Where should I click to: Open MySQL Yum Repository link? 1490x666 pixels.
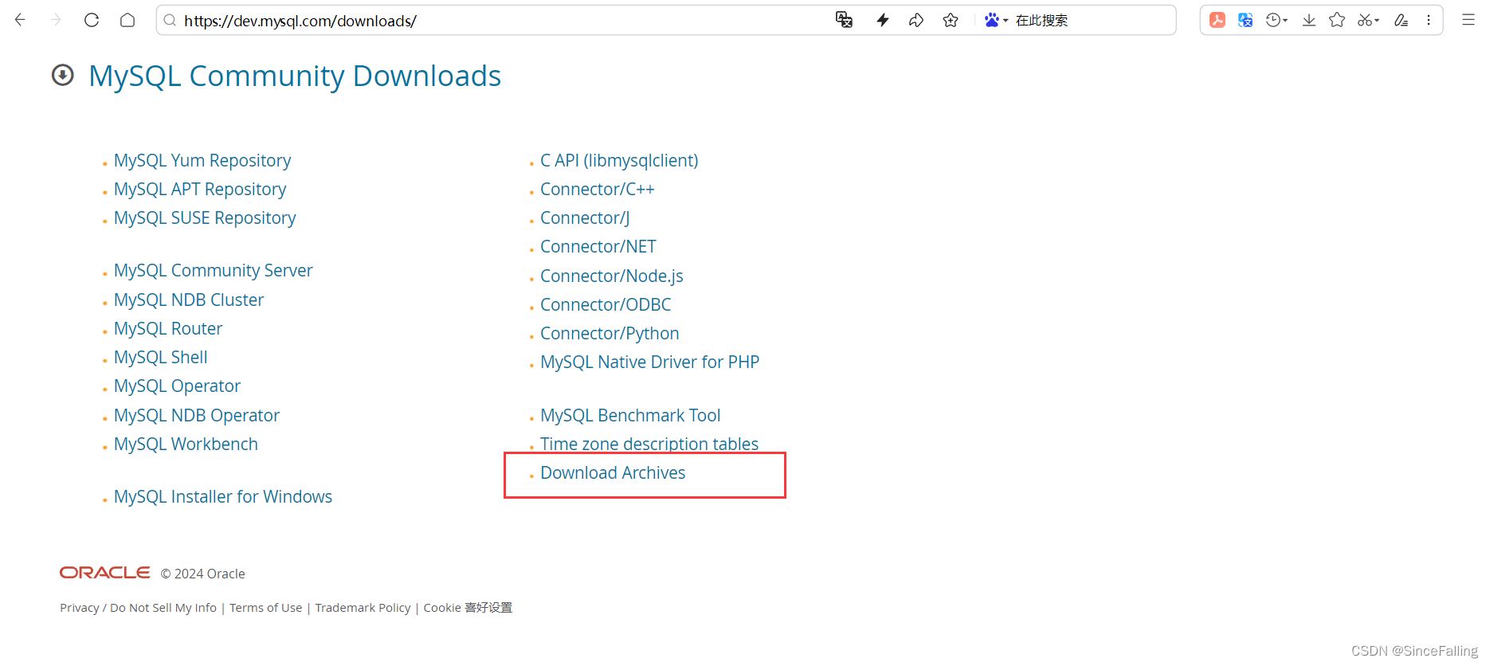[202, 160]
